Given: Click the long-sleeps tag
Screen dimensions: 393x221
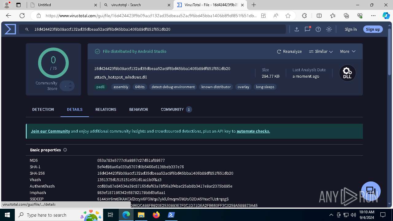Looking at the screenshot, I should pos(265,87).
